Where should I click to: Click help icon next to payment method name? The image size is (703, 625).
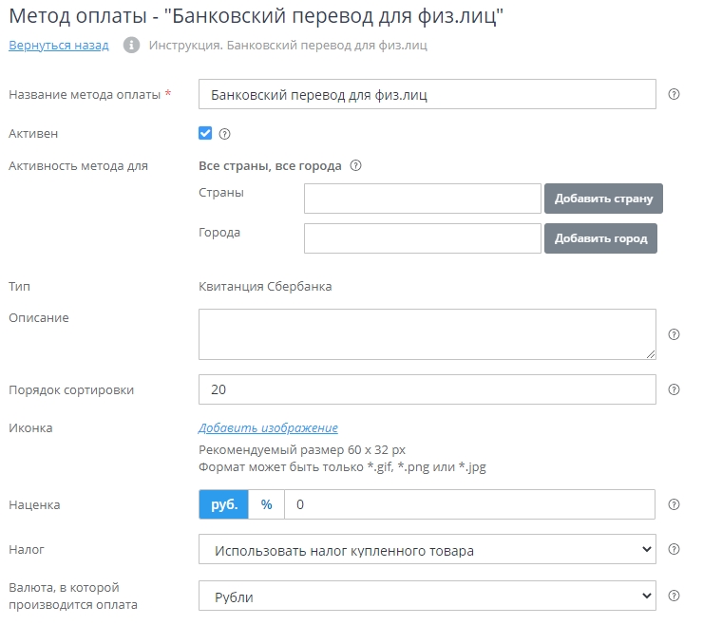point(674,94)
